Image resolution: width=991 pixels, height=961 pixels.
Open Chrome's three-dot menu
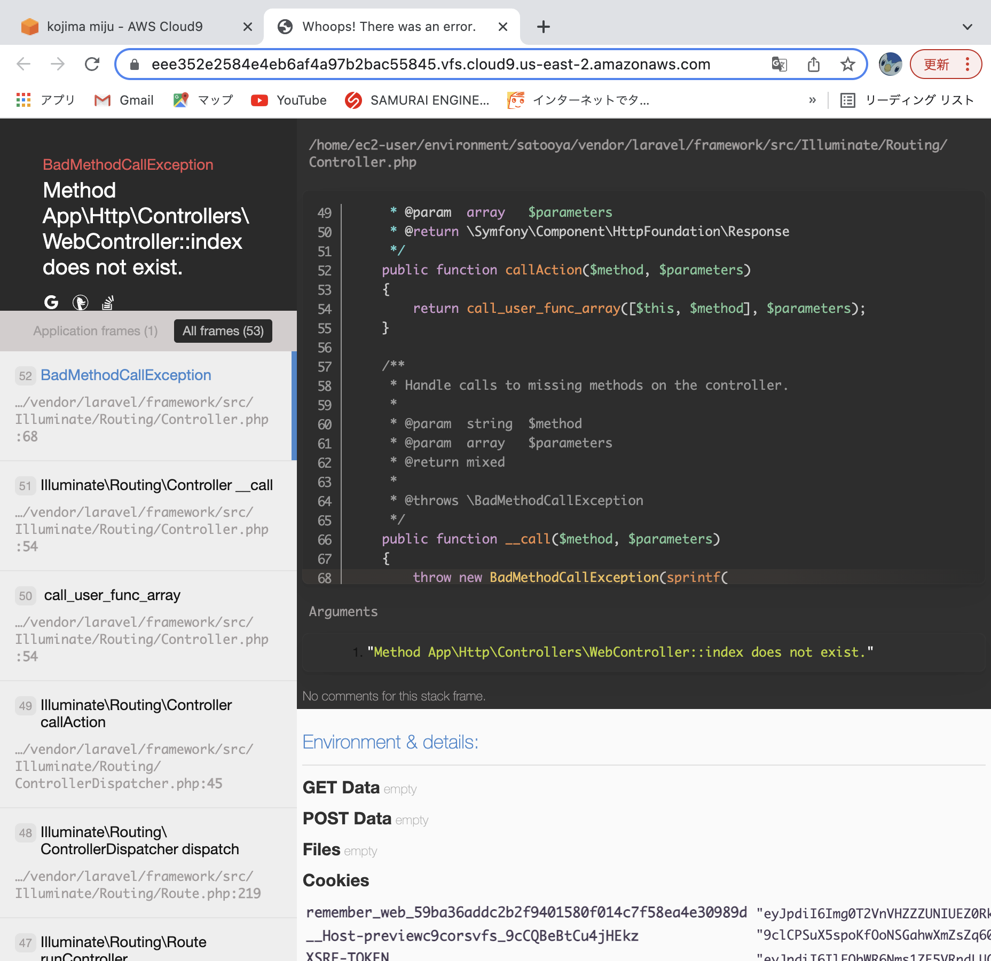(968, 64)
